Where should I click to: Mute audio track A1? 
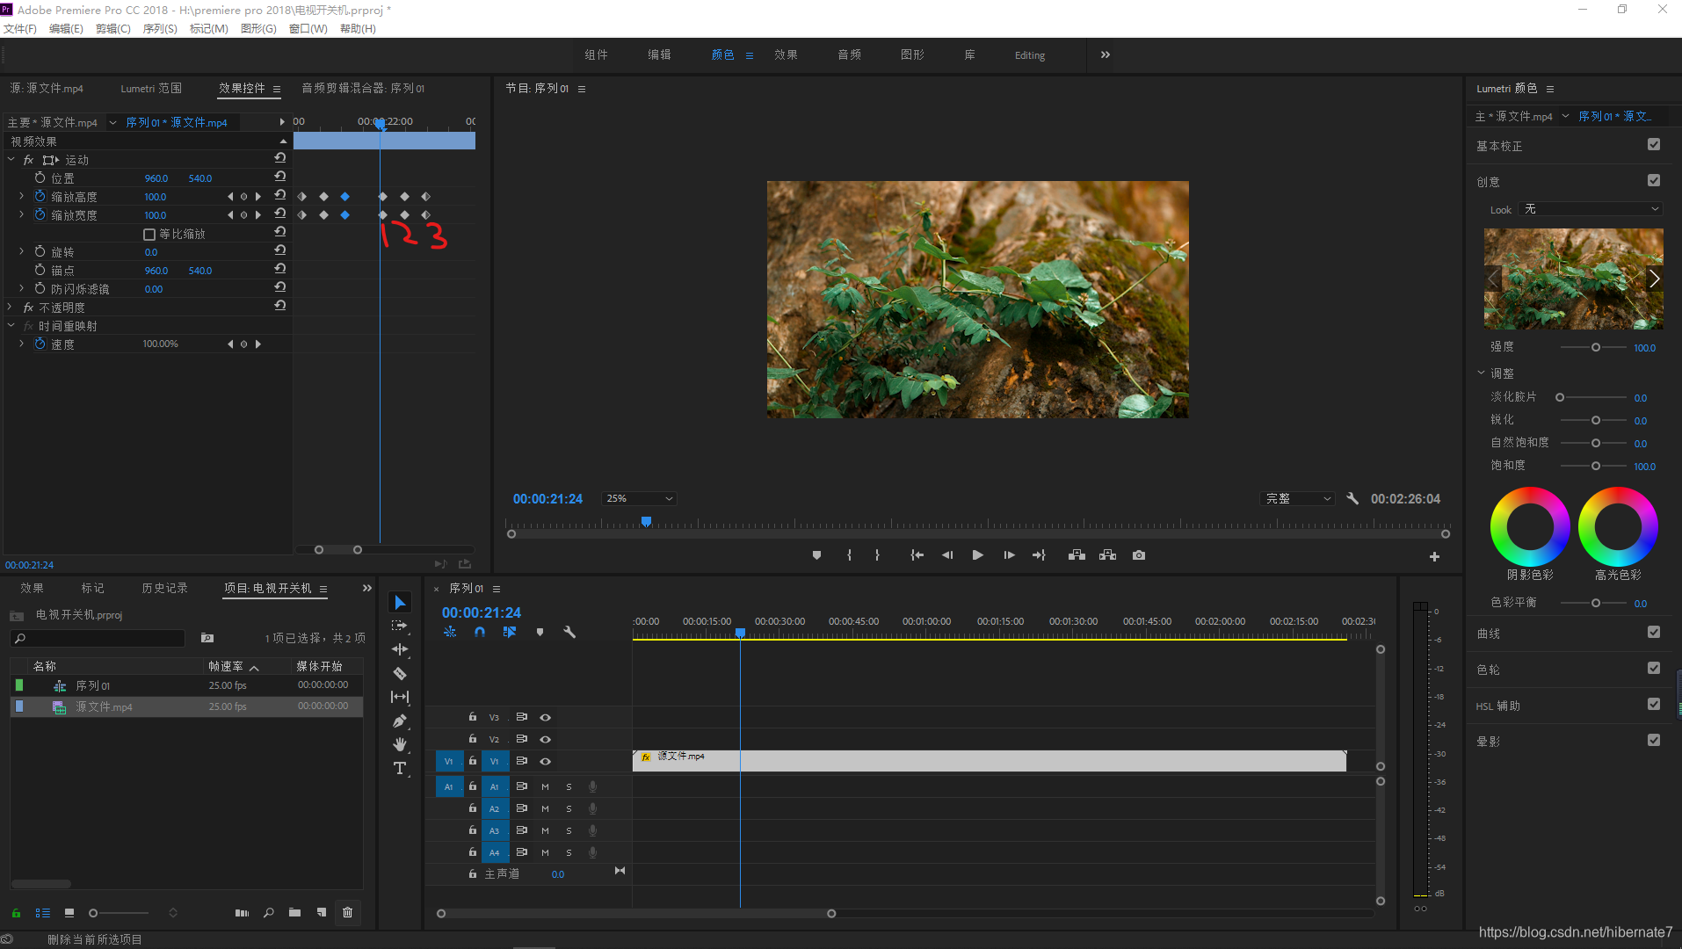point(545,786)
